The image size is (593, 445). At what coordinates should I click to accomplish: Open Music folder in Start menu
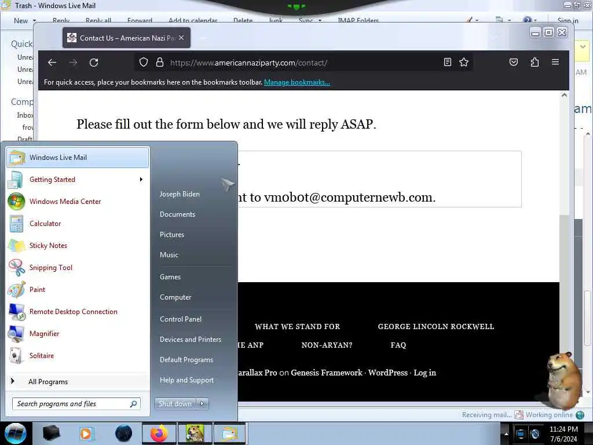(x=169, y=255)
